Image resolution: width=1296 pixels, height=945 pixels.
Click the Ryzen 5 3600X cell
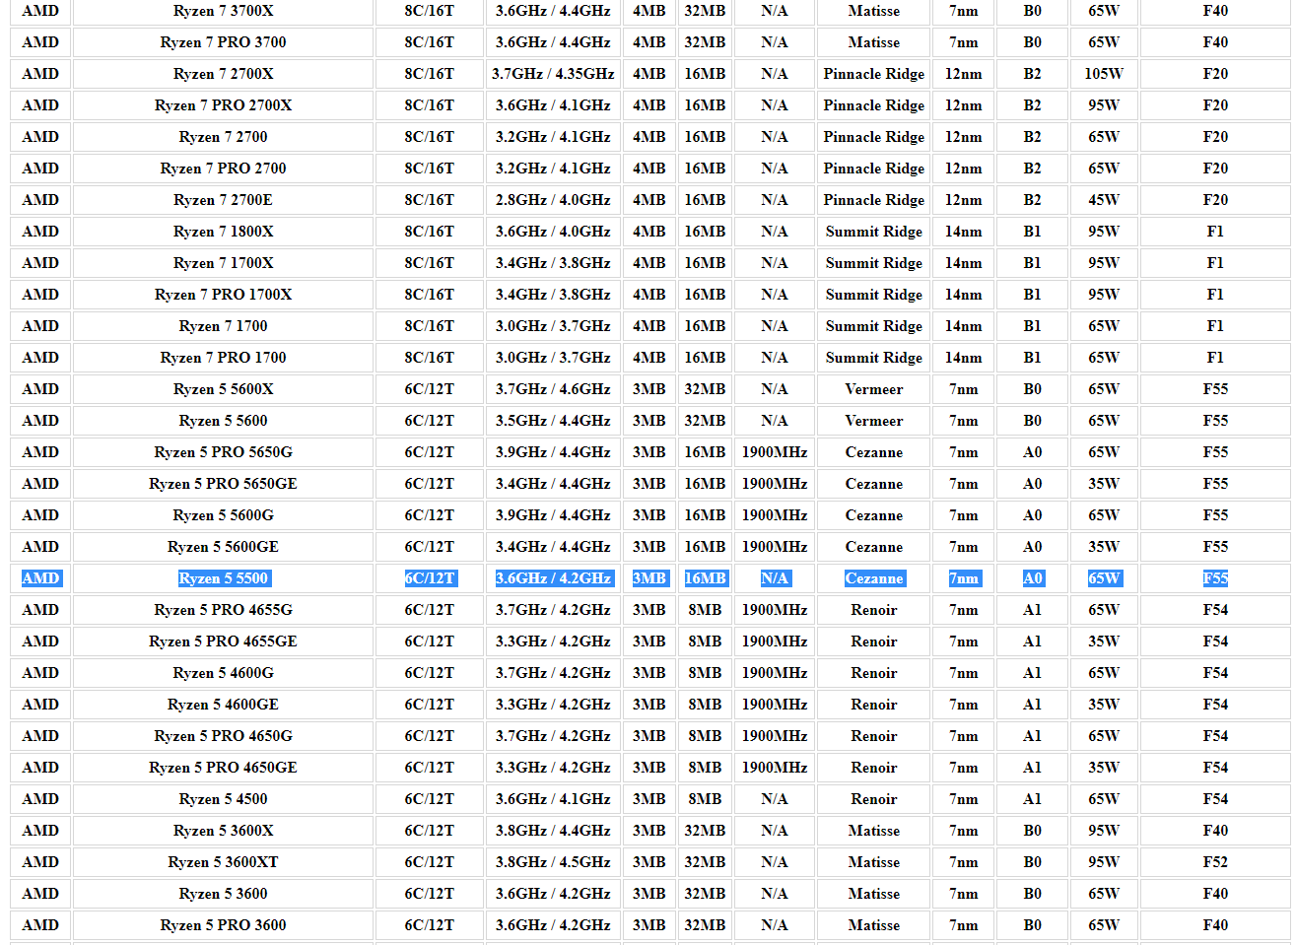pos(224,831)
